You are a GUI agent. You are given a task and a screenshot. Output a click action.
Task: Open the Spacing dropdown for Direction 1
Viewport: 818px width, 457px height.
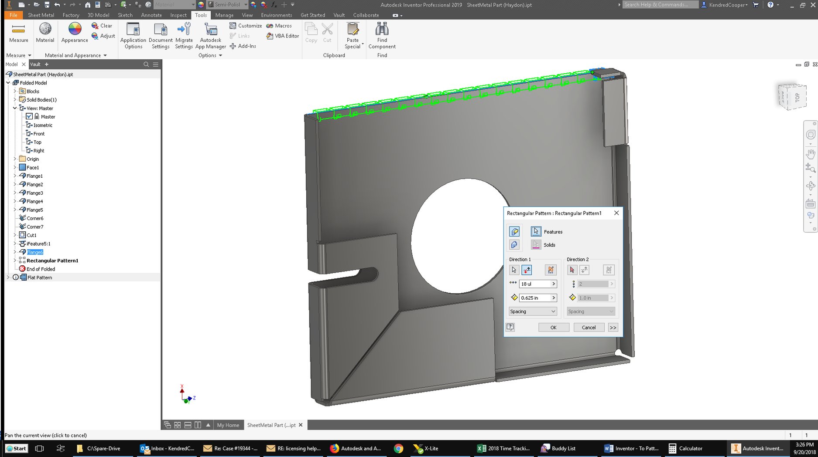click(533, 311)
